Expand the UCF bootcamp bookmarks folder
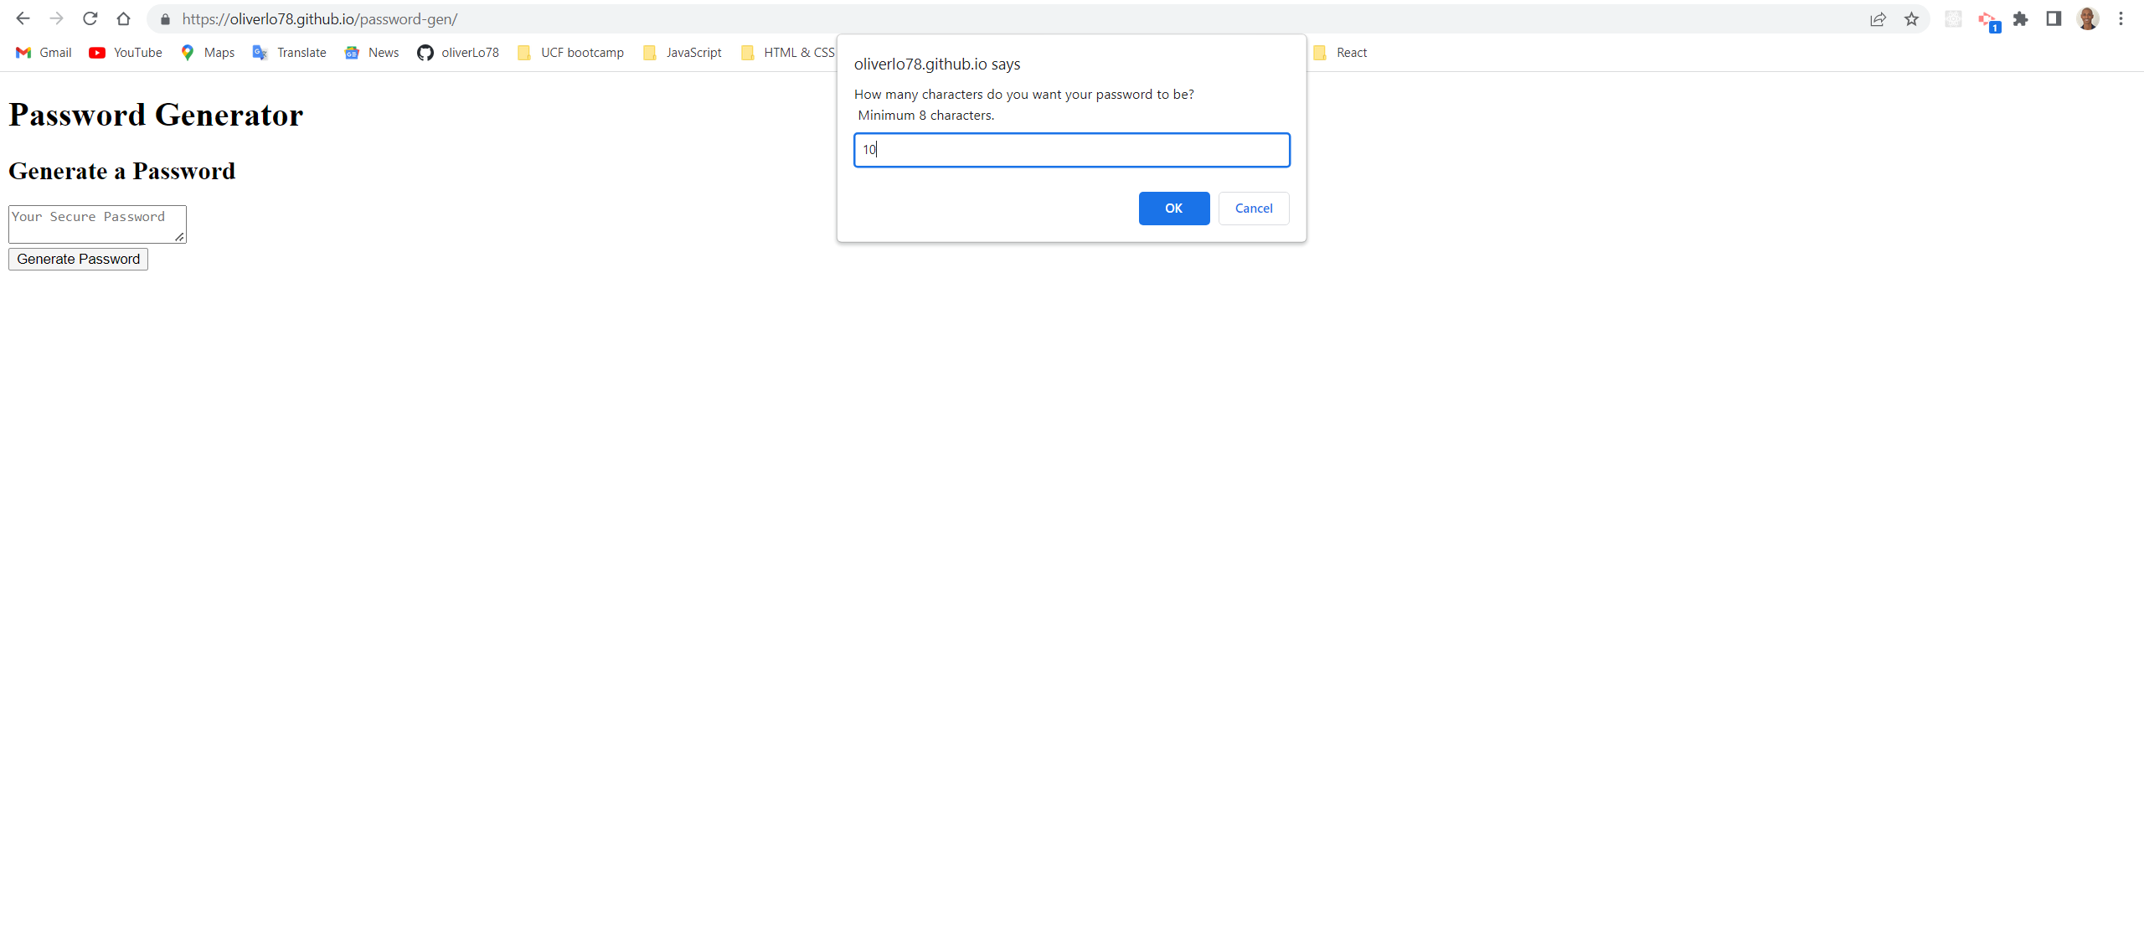2144x948 pixels. click(x=569, y=52)
